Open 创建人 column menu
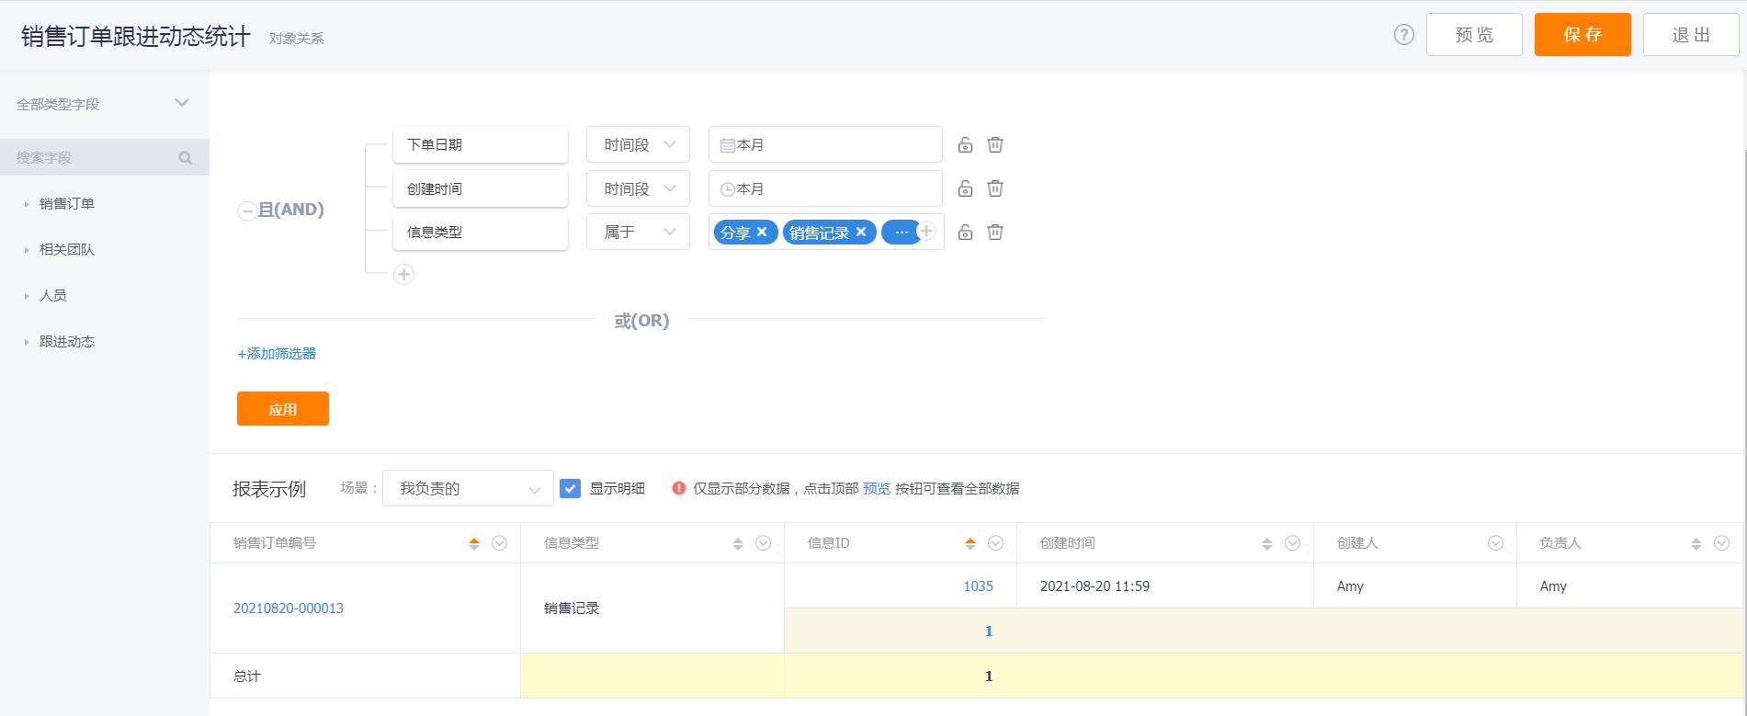 tap(1495, 543)
